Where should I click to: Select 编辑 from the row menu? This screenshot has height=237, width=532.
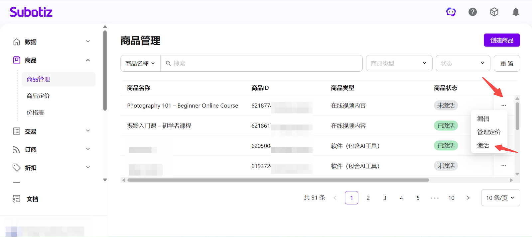(x=483, y=119)
